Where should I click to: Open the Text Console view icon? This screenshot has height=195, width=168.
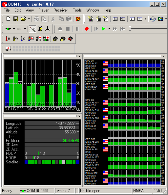click(106, 19)
